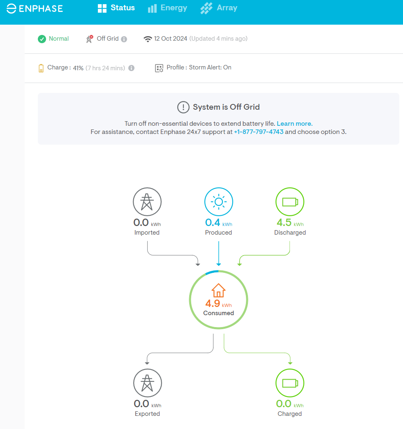403x429 pixels.
Task: Show info for Off Grid status
Action: 124,39
